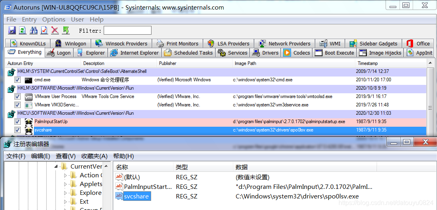Viewport: 437px width, 210px height.
Task: Switch to the Services tab
Action: (233, 53)
